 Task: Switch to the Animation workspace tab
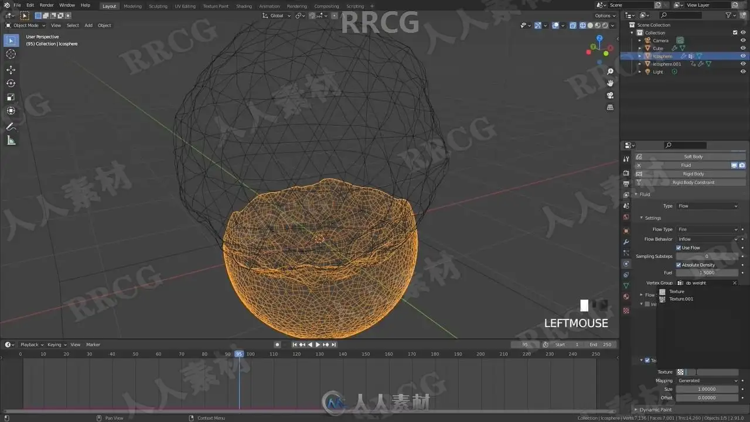click(270, 6)
